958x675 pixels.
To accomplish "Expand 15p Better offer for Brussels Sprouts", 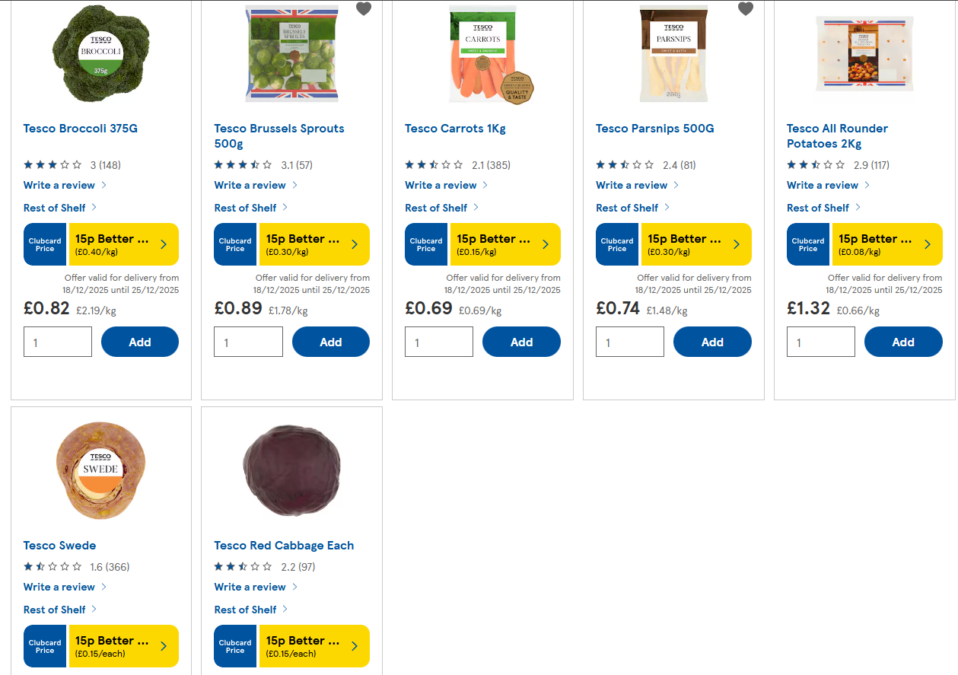I will [314, 244].
